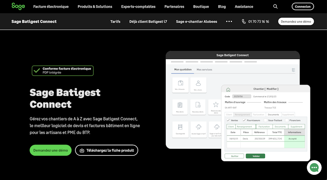Open the Relances des devis star tile
The width and height of the screenshot is (327, 180).
[215, 107]
